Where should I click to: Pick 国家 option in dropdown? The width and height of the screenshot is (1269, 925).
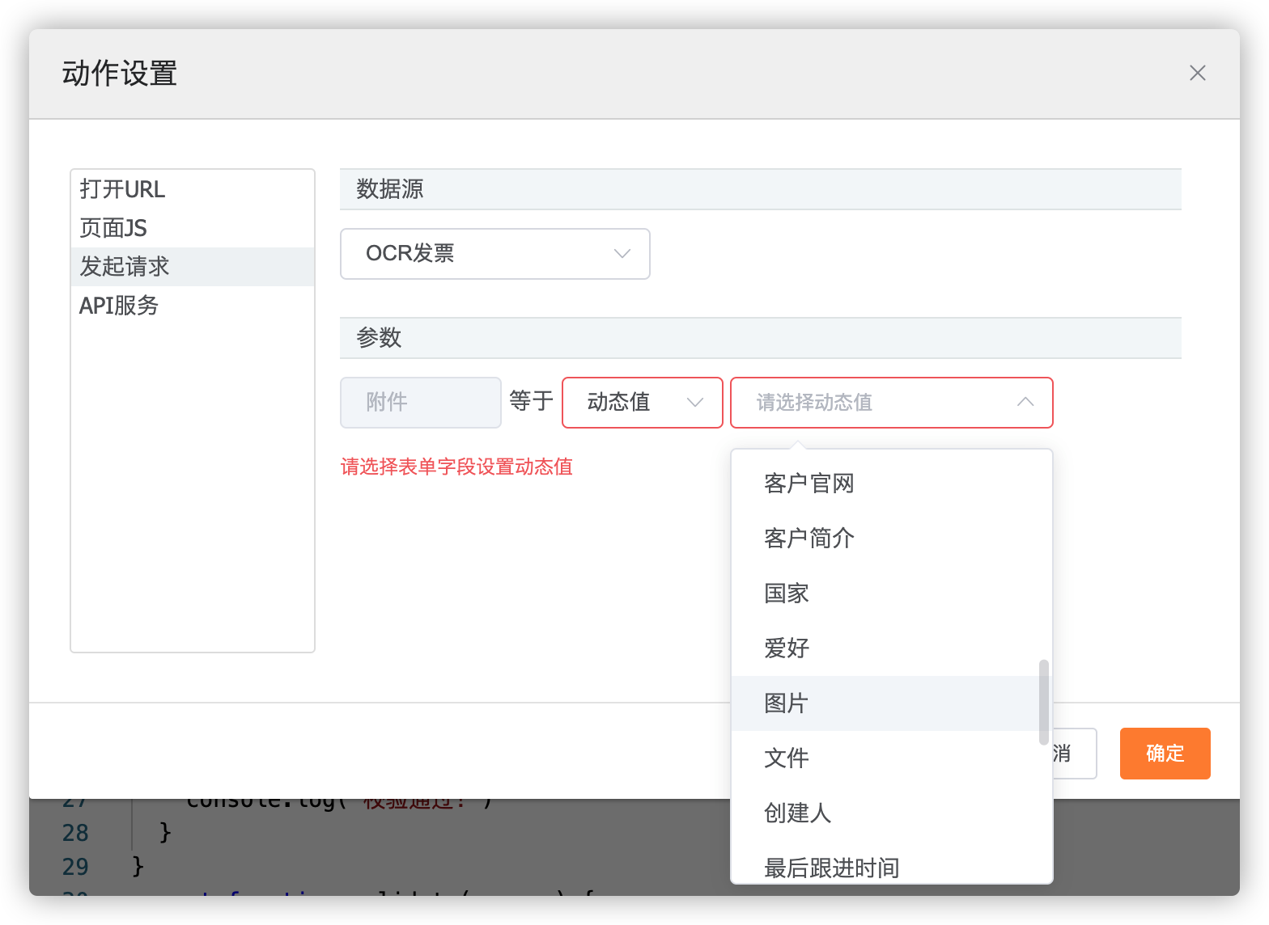point(787,593)
